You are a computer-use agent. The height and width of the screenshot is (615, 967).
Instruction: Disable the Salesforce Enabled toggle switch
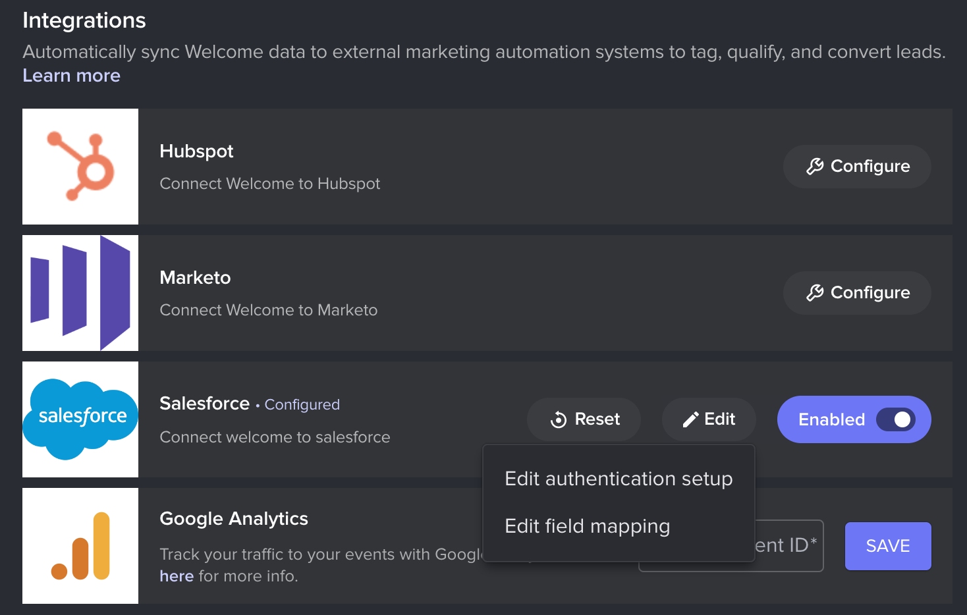click(x=896, y=419)
